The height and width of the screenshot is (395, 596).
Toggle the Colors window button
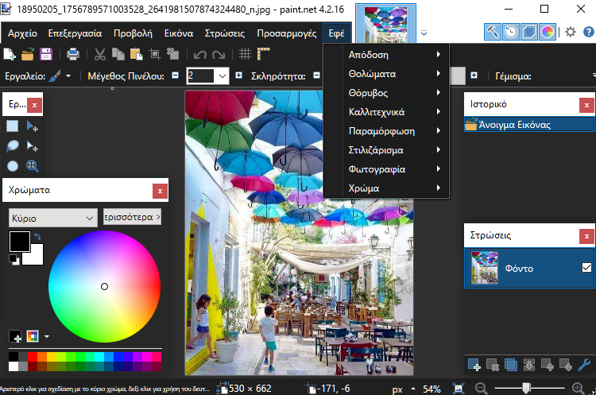[547, 33]
